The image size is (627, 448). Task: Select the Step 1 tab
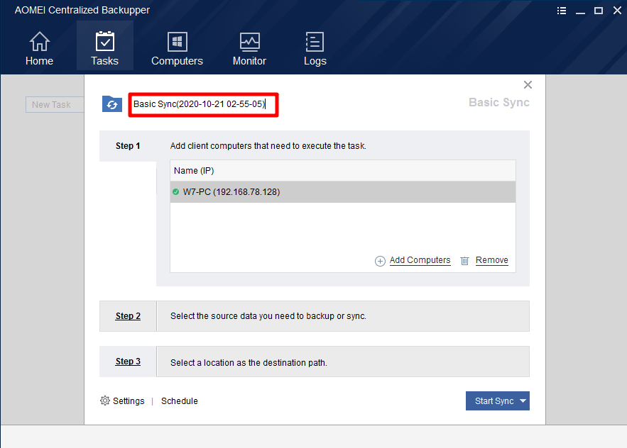point(128,146)
